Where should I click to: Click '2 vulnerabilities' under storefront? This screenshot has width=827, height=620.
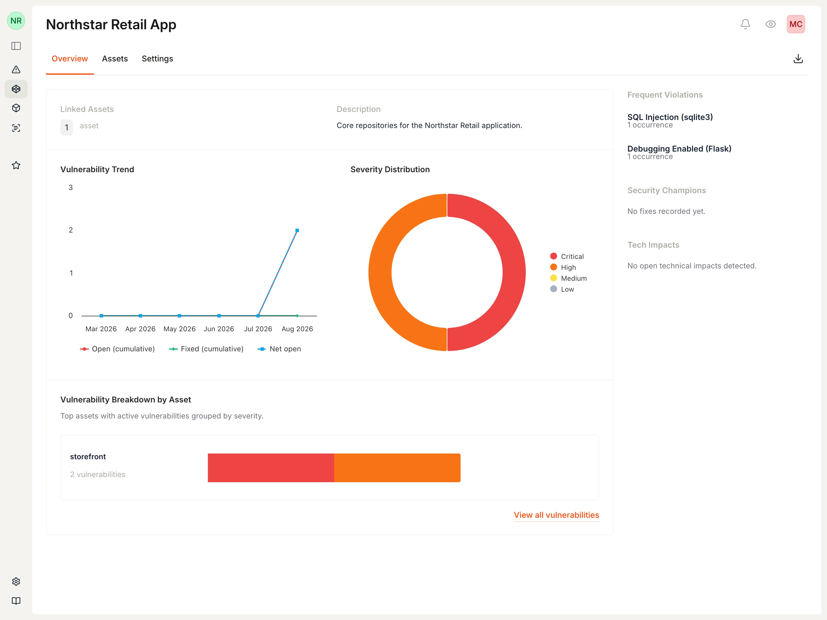pos(98,474)
